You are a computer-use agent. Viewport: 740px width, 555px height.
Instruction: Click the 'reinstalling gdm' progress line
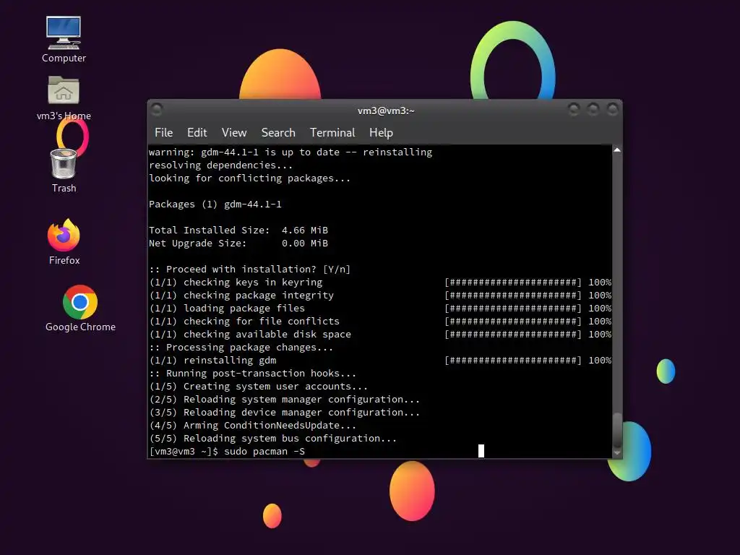coord(380,361)
